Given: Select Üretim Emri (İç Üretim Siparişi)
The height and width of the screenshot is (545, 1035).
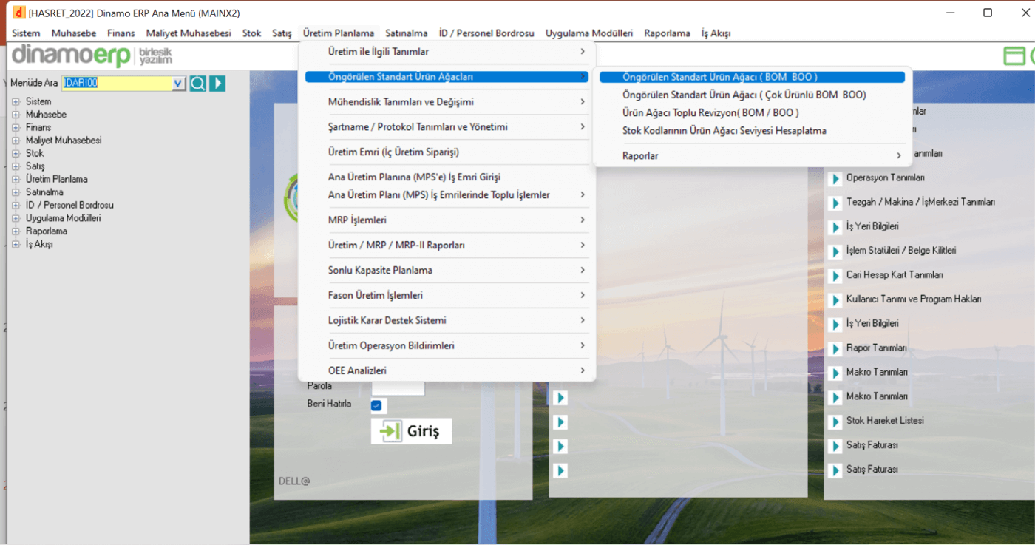Looking at the screenshot, I should point(447,152).
